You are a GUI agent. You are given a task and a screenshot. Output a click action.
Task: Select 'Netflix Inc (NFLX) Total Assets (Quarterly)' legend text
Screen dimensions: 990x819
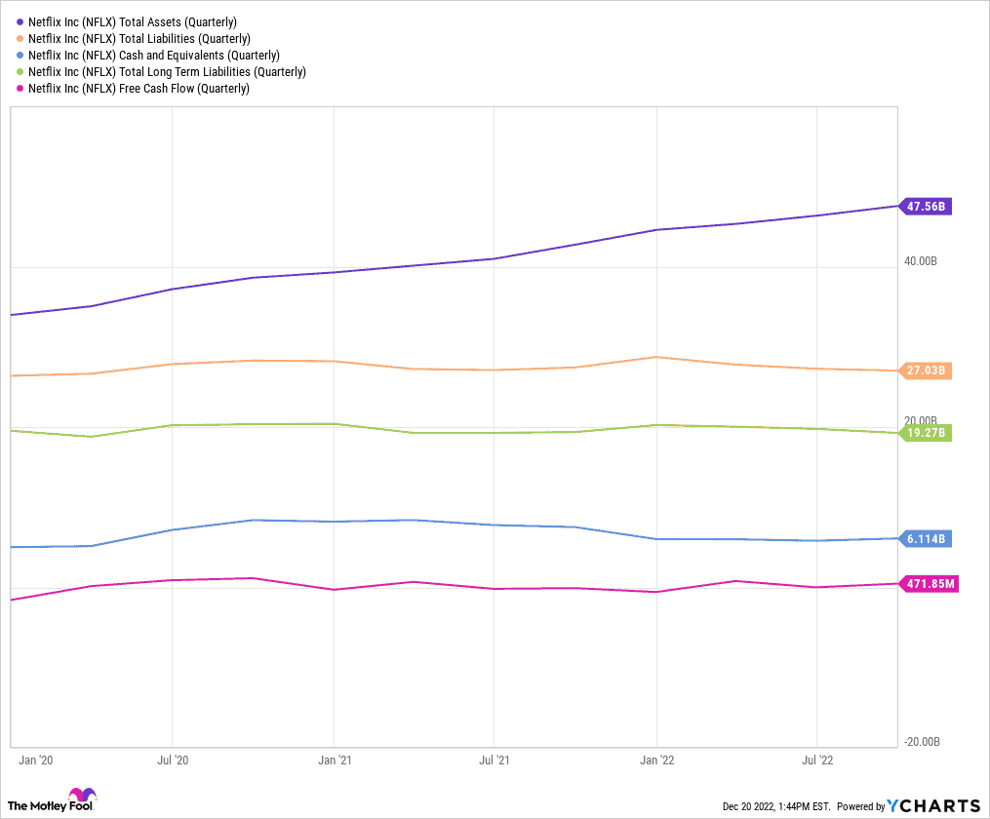click(x=133, y=22)
